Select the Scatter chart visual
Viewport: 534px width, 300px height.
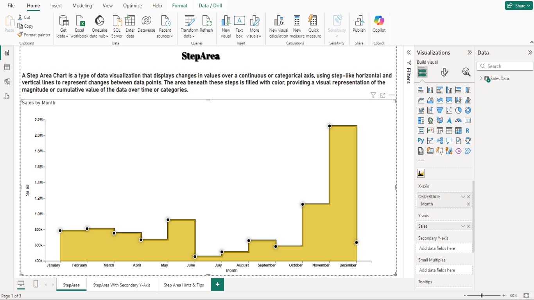tap(448, 110)
